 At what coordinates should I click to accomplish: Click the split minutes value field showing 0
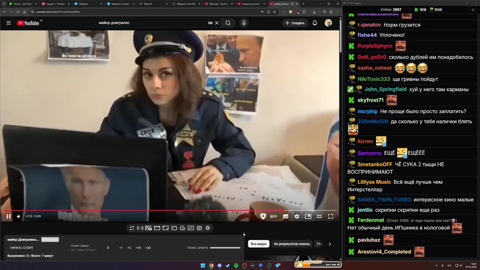(x=108, y=248)
